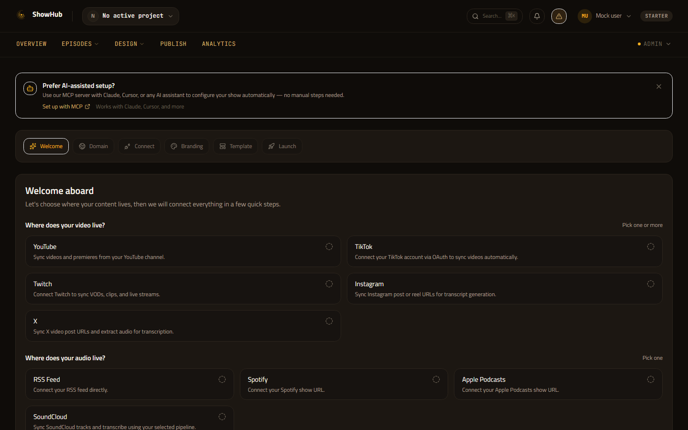Expand the Design menu
This screenshot has width=688, height=430.
(x=129, y=44)
